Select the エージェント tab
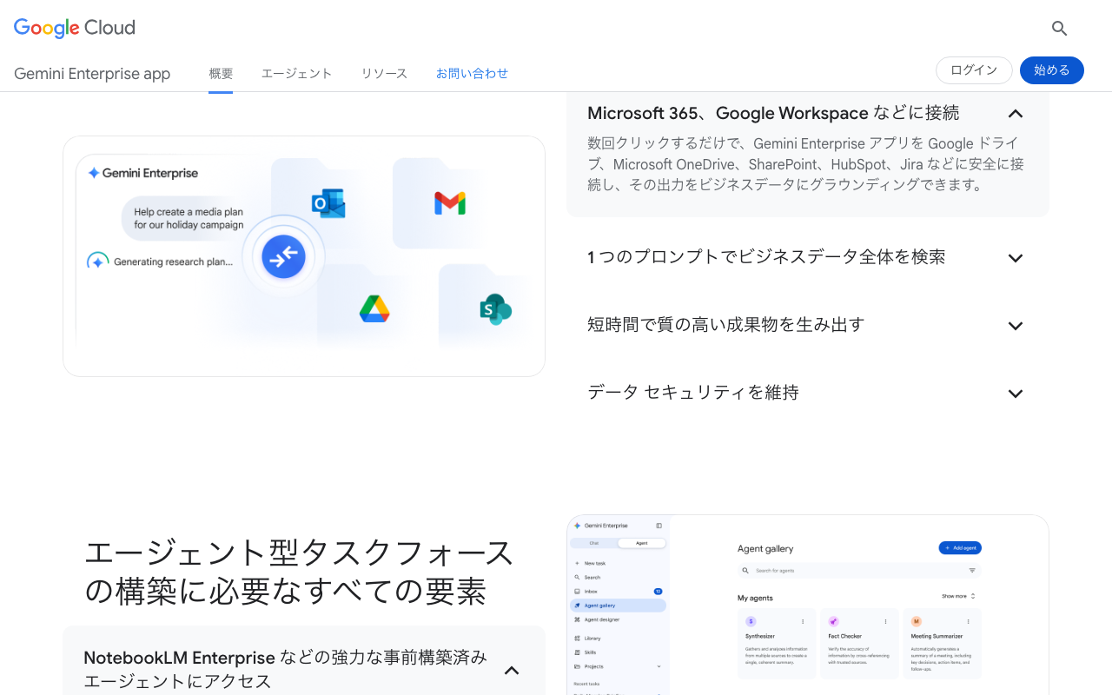The image size is (1112, 695). coord(297,73)
